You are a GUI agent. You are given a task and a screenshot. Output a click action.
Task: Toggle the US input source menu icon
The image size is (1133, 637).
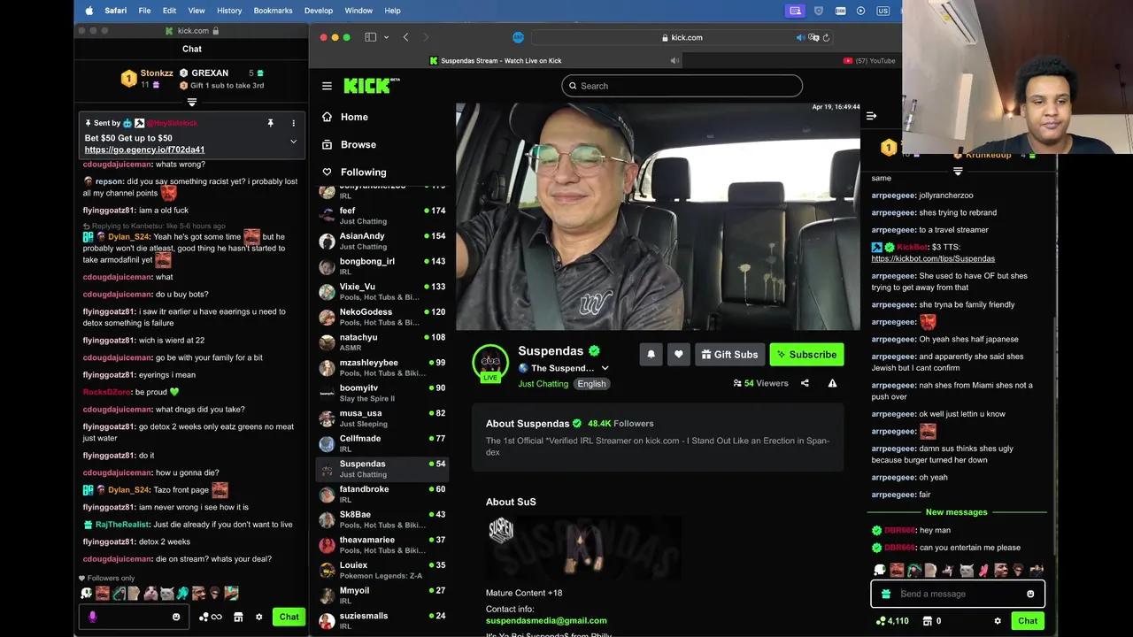(x=883, y=11)
